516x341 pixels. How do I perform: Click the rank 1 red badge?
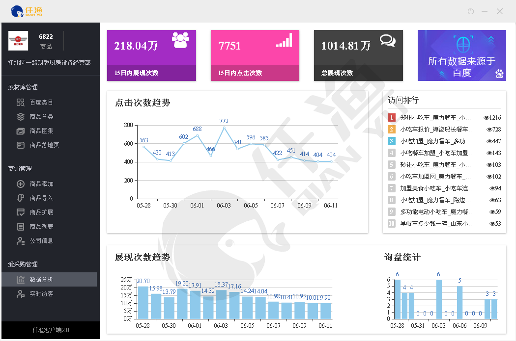click(391, 118)
